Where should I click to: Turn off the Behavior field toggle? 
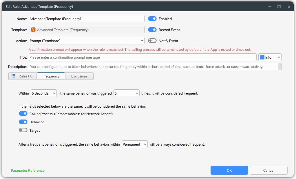[23, 122]
